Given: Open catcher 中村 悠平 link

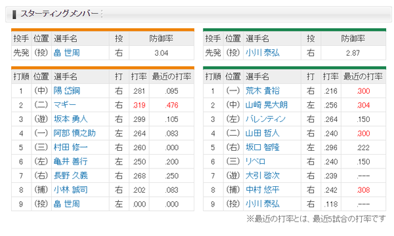Looking at the screenshot, I should pos(262,189).
